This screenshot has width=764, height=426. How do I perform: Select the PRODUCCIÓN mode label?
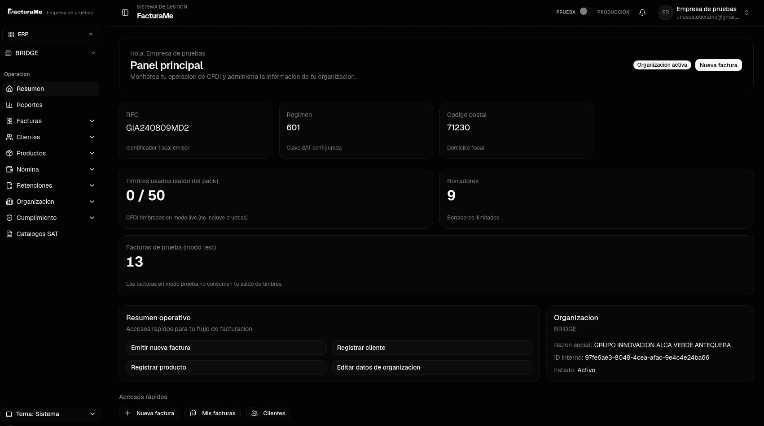[x=613, y=12]
